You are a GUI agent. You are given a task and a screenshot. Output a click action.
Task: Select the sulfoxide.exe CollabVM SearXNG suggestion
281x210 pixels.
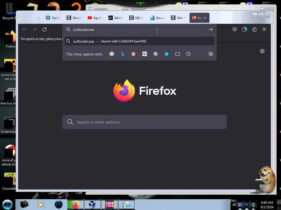tap(139, 41)
